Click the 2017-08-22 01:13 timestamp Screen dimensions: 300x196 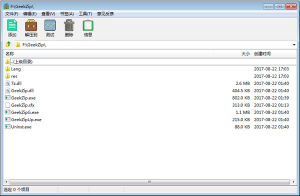tap(271, 105)
